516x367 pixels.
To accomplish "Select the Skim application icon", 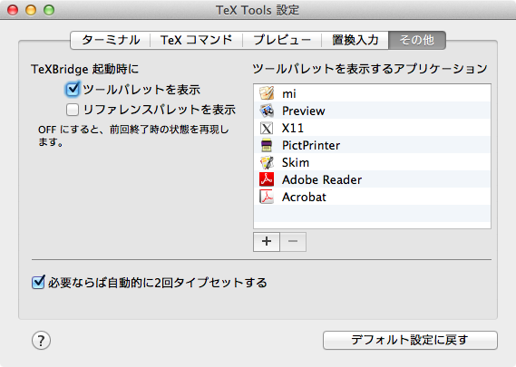I will 267,162.
